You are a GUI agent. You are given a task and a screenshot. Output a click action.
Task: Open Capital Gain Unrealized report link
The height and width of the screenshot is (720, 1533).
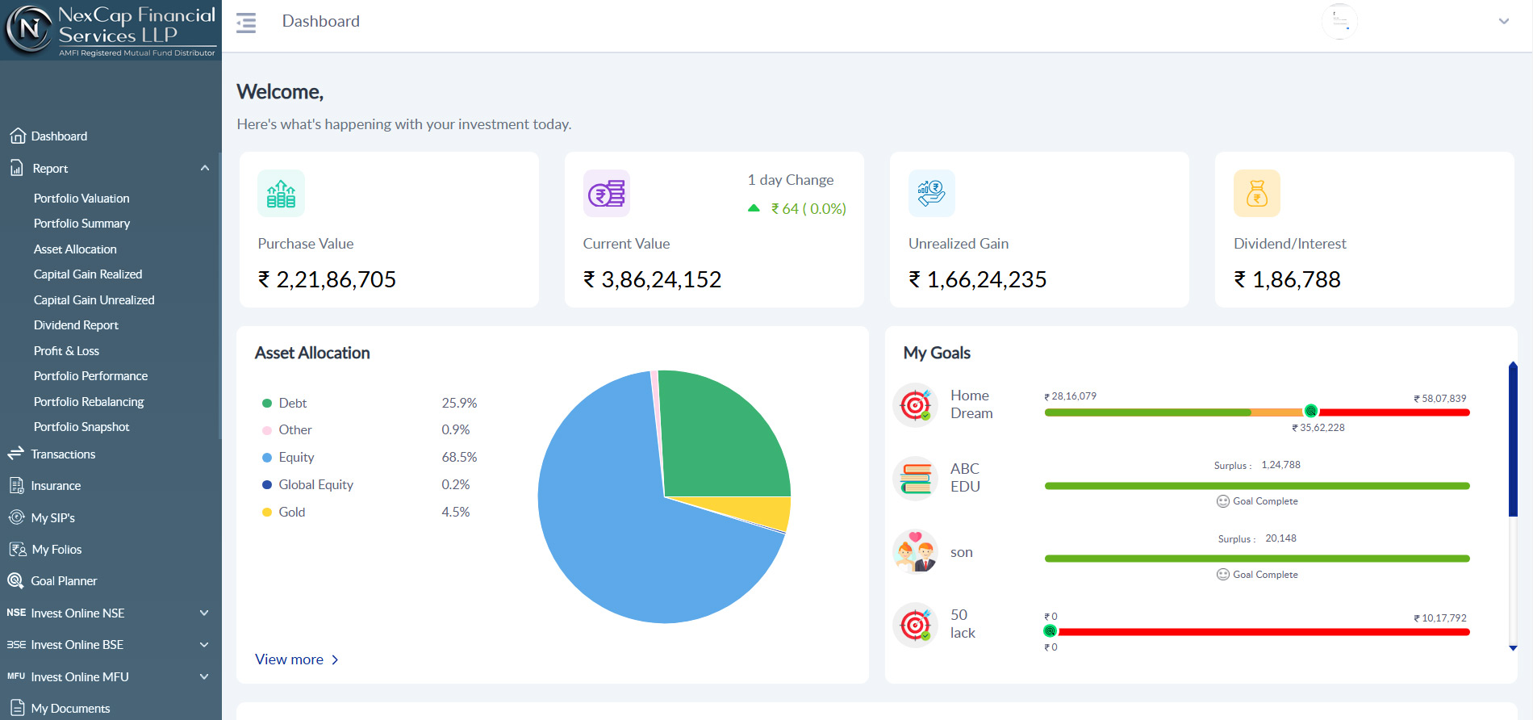pos(94,300)
